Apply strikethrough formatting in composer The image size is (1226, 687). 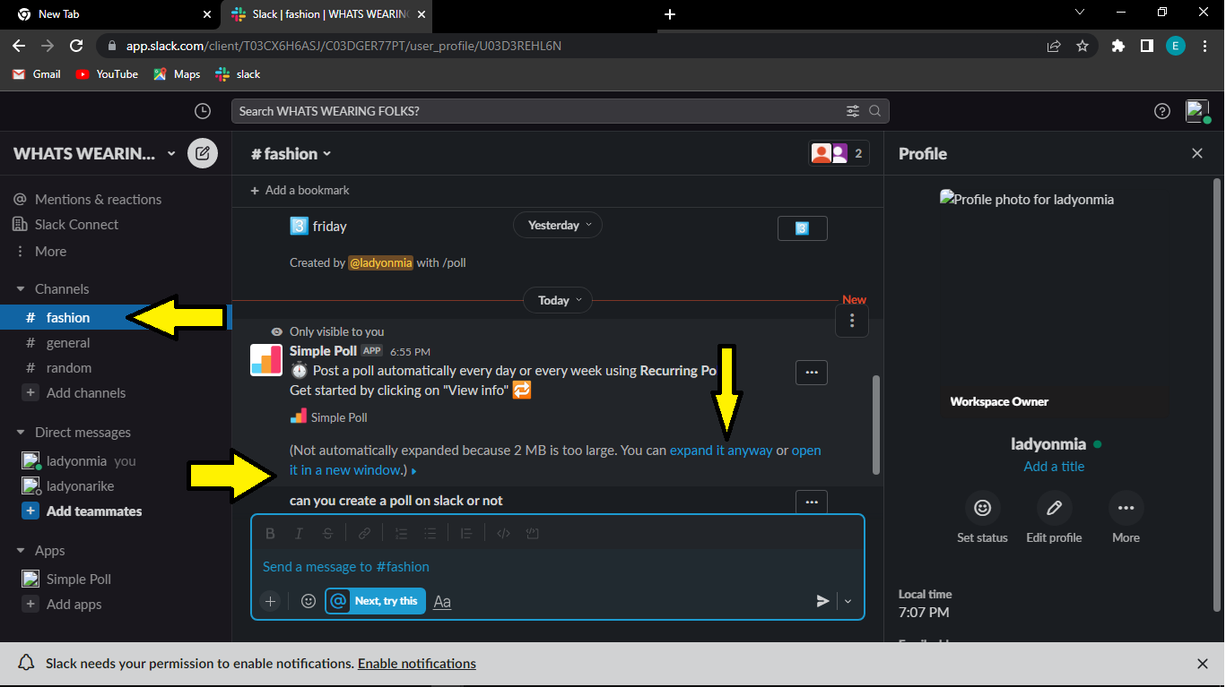pyautogui.click(x=327, y=533)
